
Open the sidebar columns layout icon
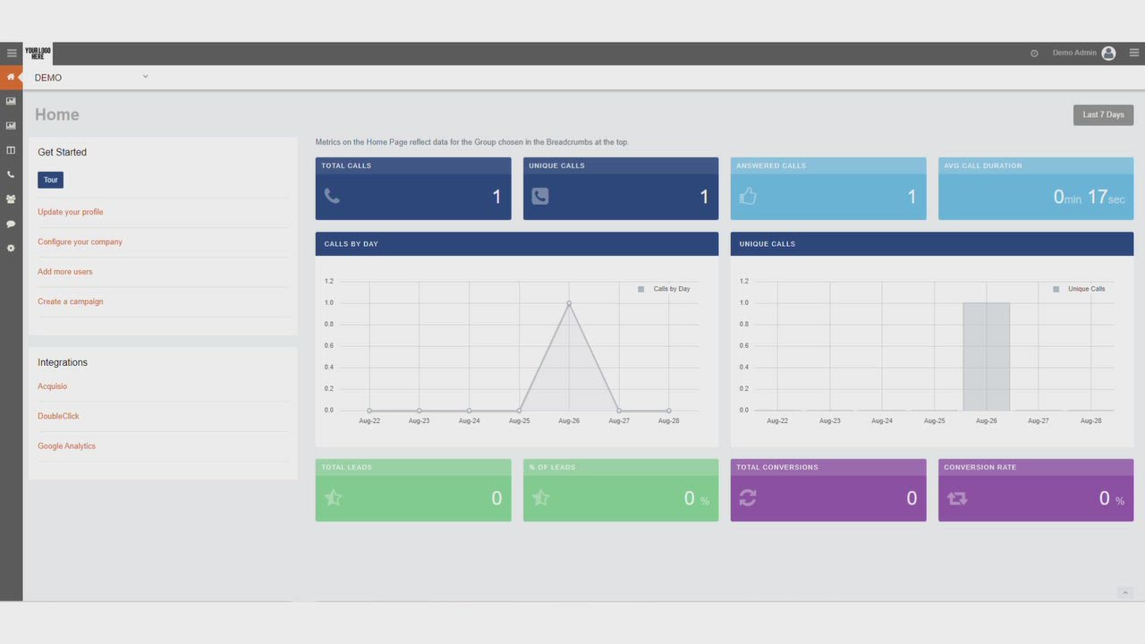(x=11, y=150)
